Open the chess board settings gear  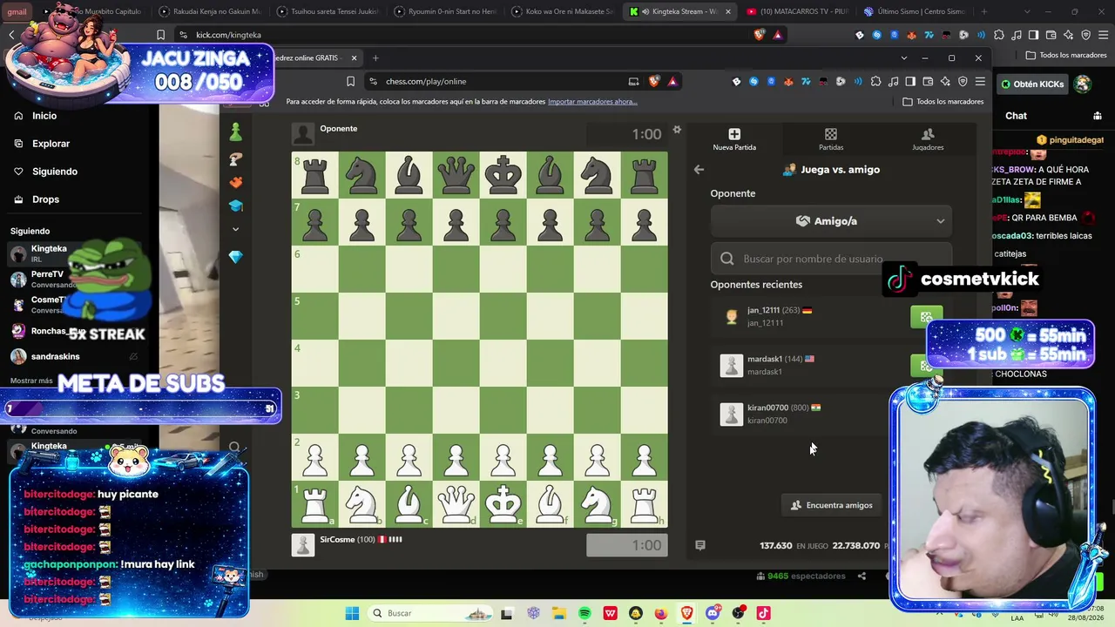[677, 131]
